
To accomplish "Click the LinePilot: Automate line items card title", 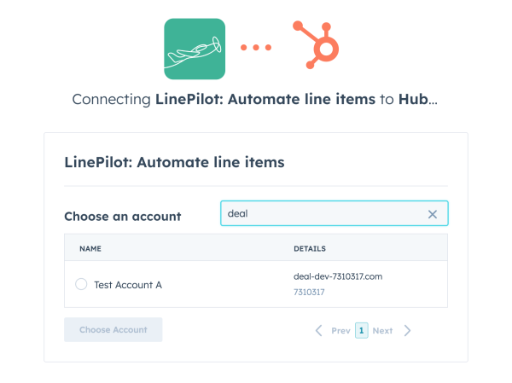I will click(174, 162).
